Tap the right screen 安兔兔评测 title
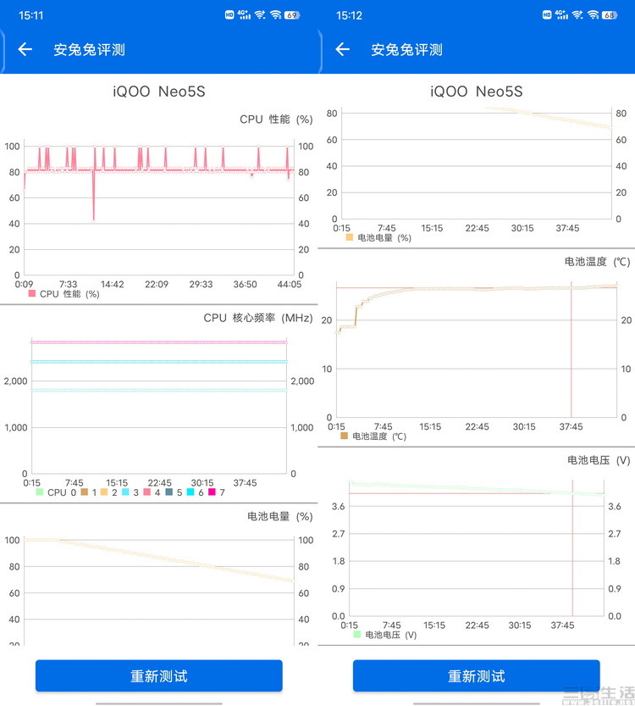 click(x=407, y=49)
